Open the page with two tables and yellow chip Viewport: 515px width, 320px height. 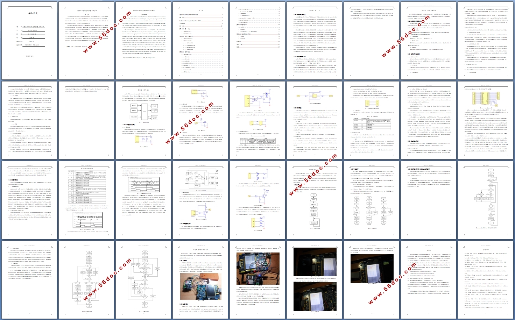371,120
